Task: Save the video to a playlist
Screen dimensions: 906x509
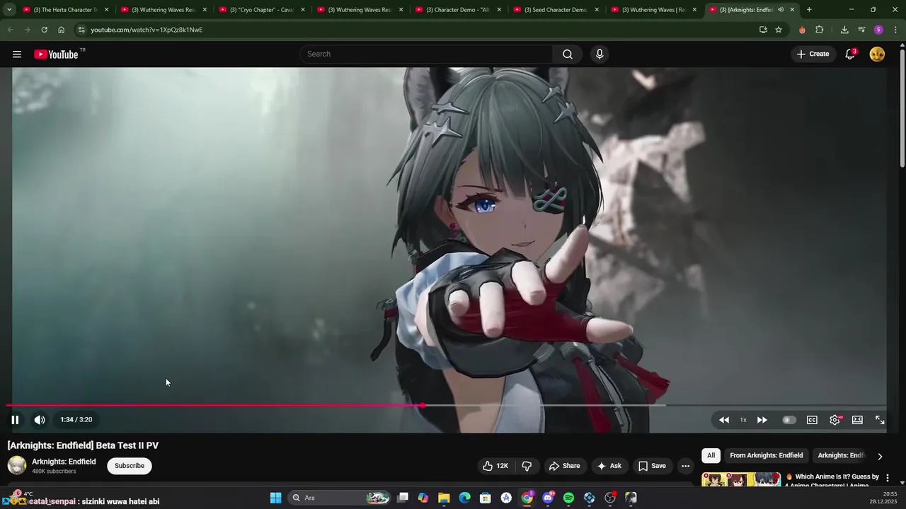Action: [652, 466]
